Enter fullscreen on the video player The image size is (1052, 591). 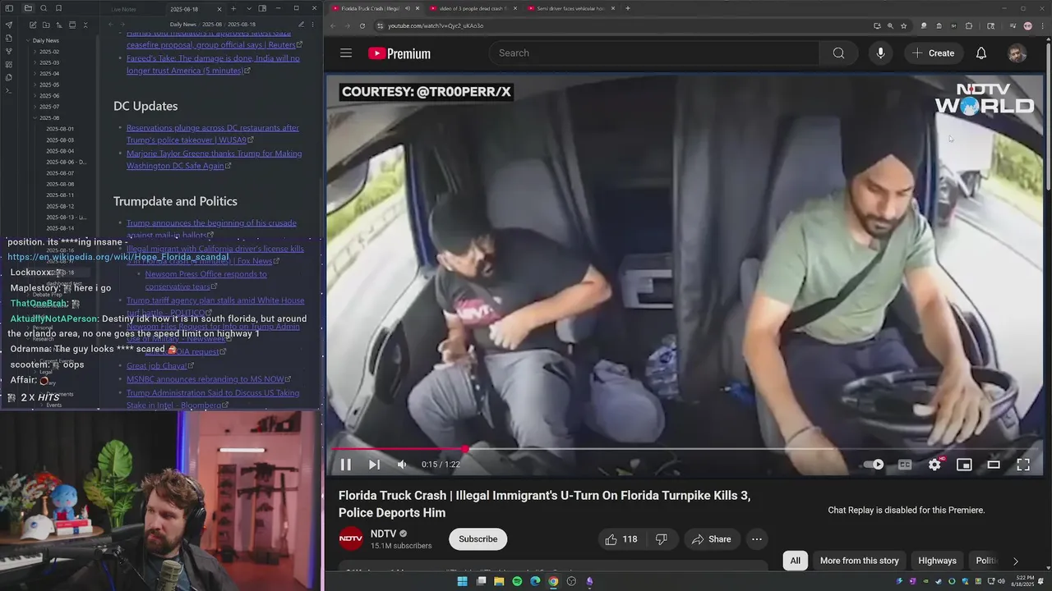[x=1023, y=465]
